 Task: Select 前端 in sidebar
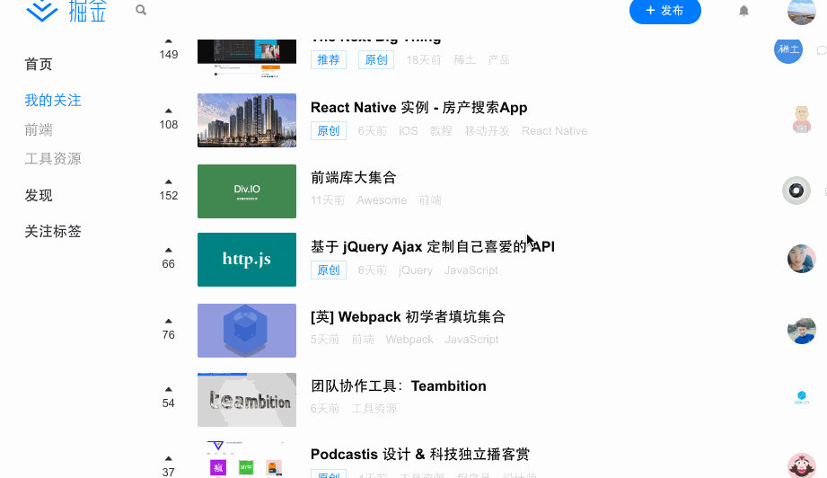pyautogui.click(x=39, y=129)
